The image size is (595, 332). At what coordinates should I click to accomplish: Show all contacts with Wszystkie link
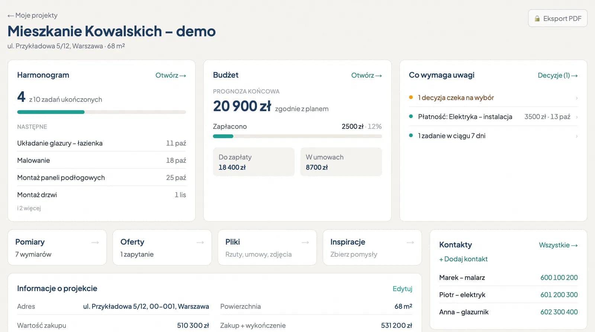point(558,245)
